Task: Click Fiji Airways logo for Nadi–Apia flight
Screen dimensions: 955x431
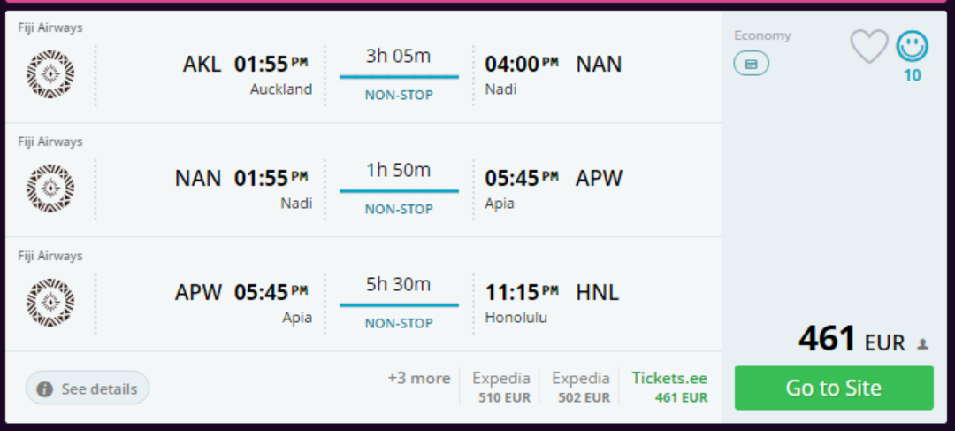Action: tap(50, 189)
